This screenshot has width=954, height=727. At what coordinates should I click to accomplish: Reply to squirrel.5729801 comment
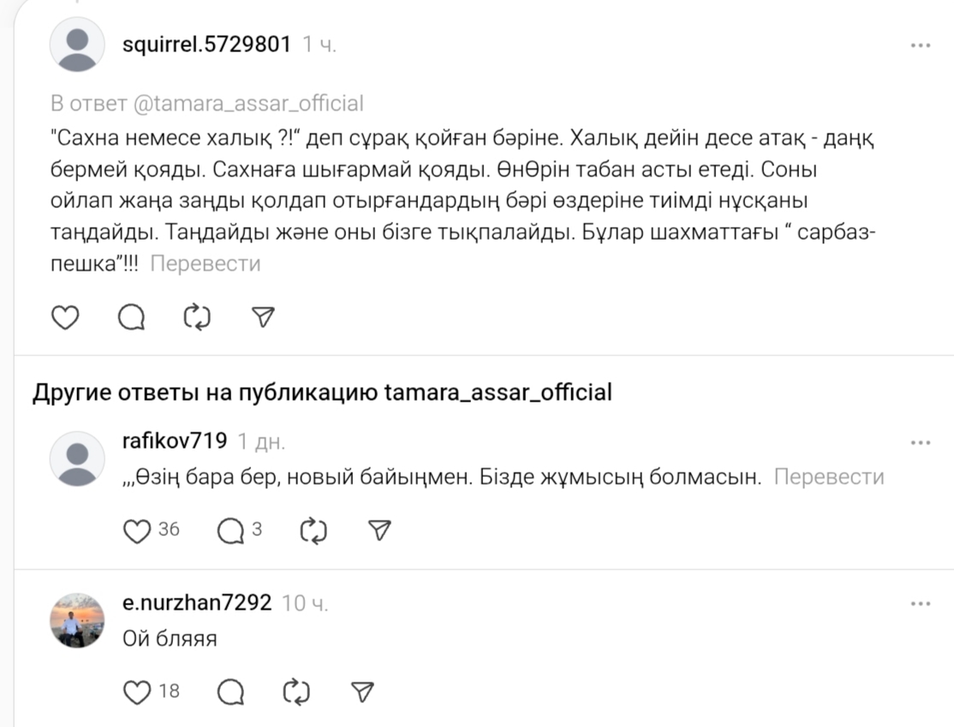(131, 318)
